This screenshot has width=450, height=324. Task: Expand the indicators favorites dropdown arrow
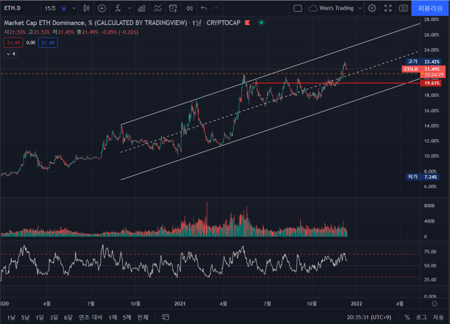pyautogui.click(x=129, y=8)
